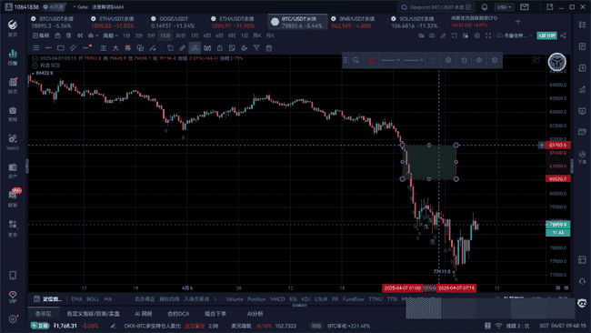591x333 pixels.
Task: Click the share icon at top right
Action: pyautogui.click(x=563, y=35)
